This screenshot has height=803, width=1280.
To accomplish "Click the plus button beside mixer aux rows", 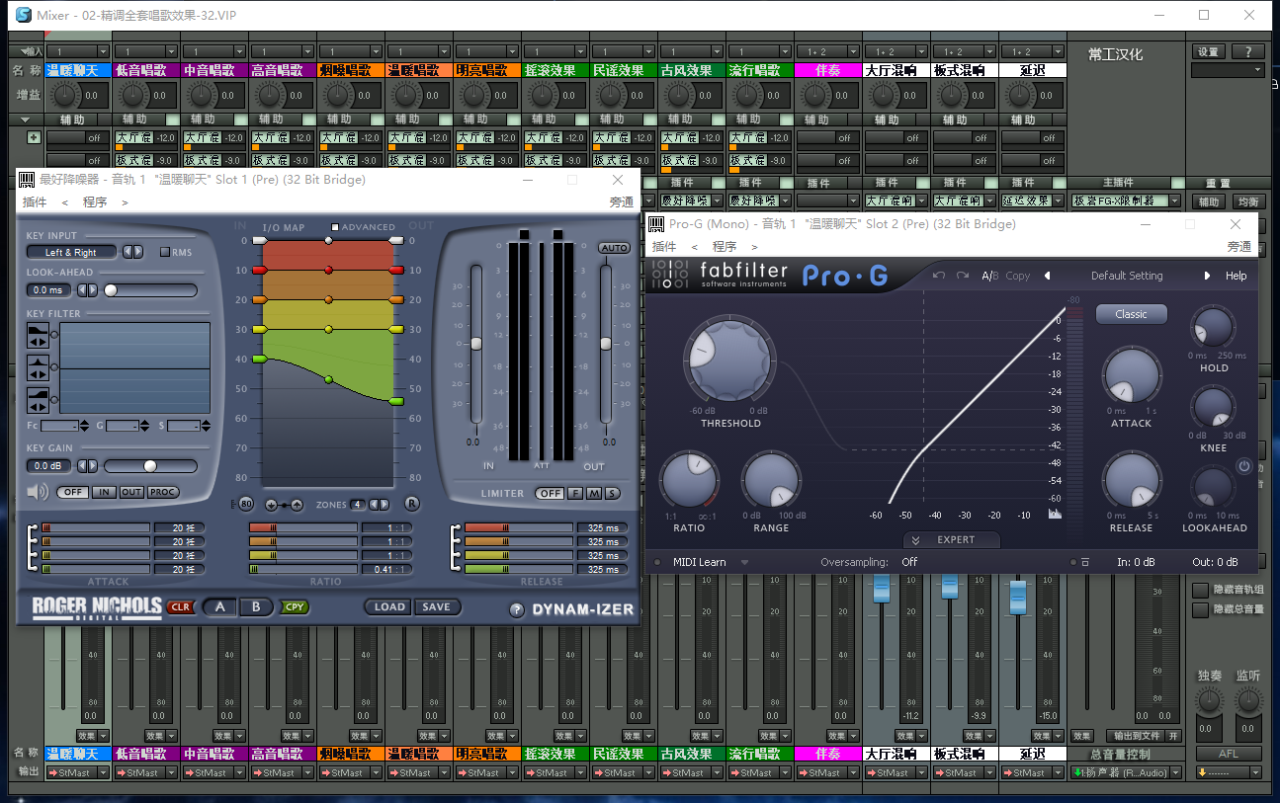I will pos(35,137).
